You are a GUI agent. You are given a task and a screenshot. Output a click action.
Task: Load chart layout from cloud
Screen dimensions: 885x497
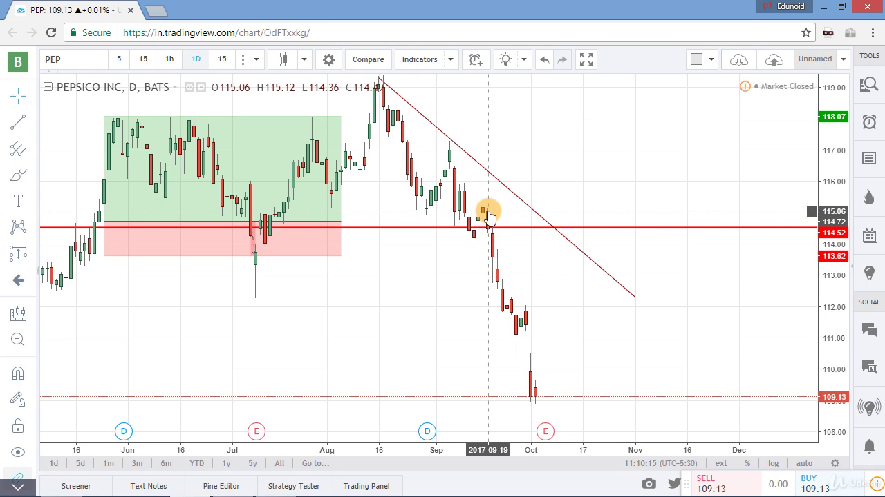[x=738, y=59]
